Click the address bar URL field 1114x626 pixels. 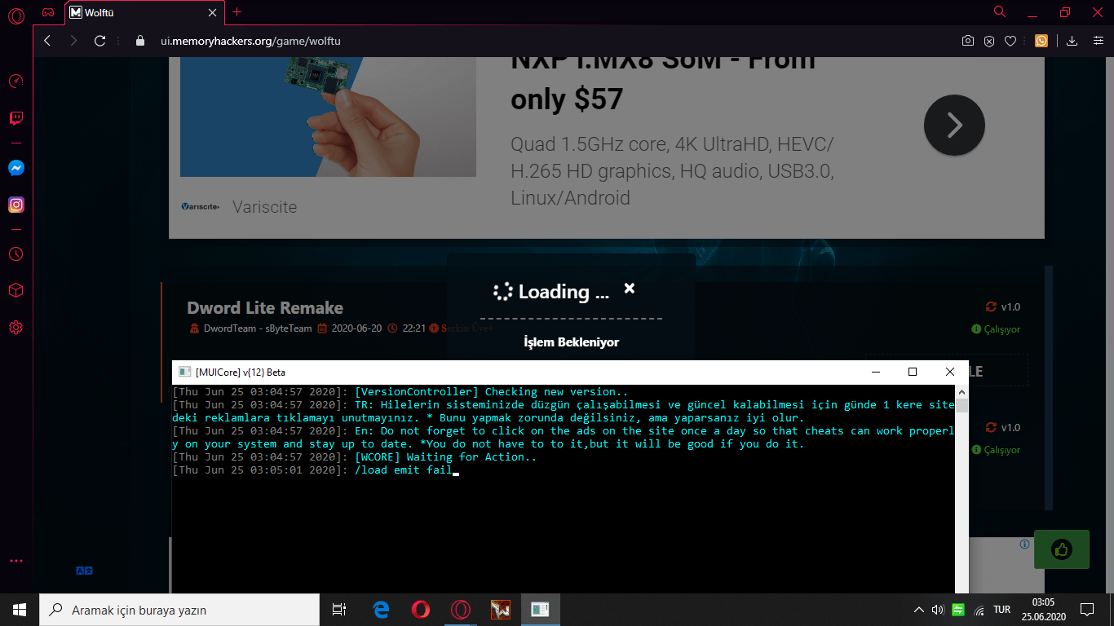pyautogui.click(x=538, y=41)
